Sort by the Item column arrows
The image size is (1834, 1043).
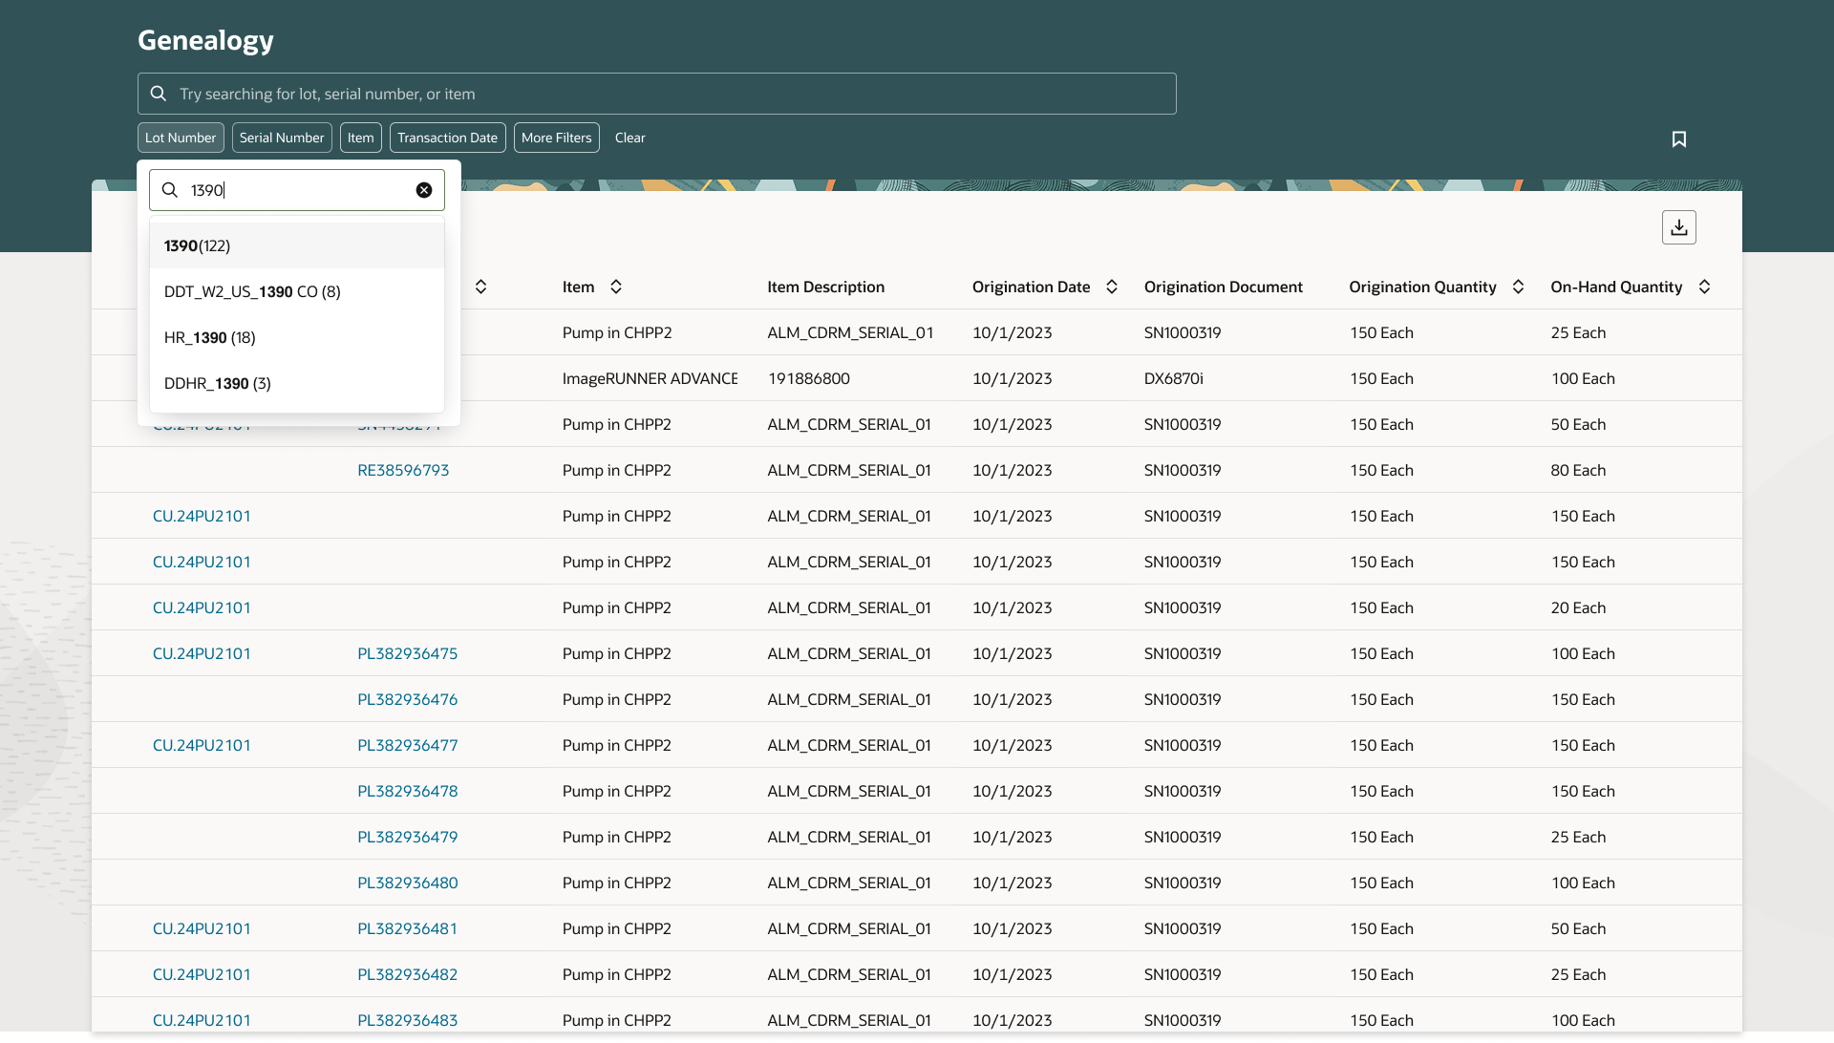pyautogui.click(x=616, y=287)
